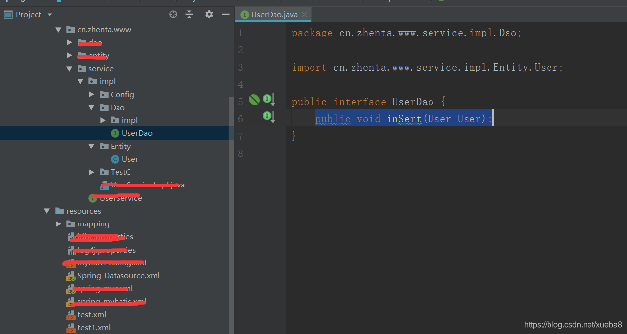Select the resources folder row
This screenshot has height=334, width=627.
coord(117,211)
